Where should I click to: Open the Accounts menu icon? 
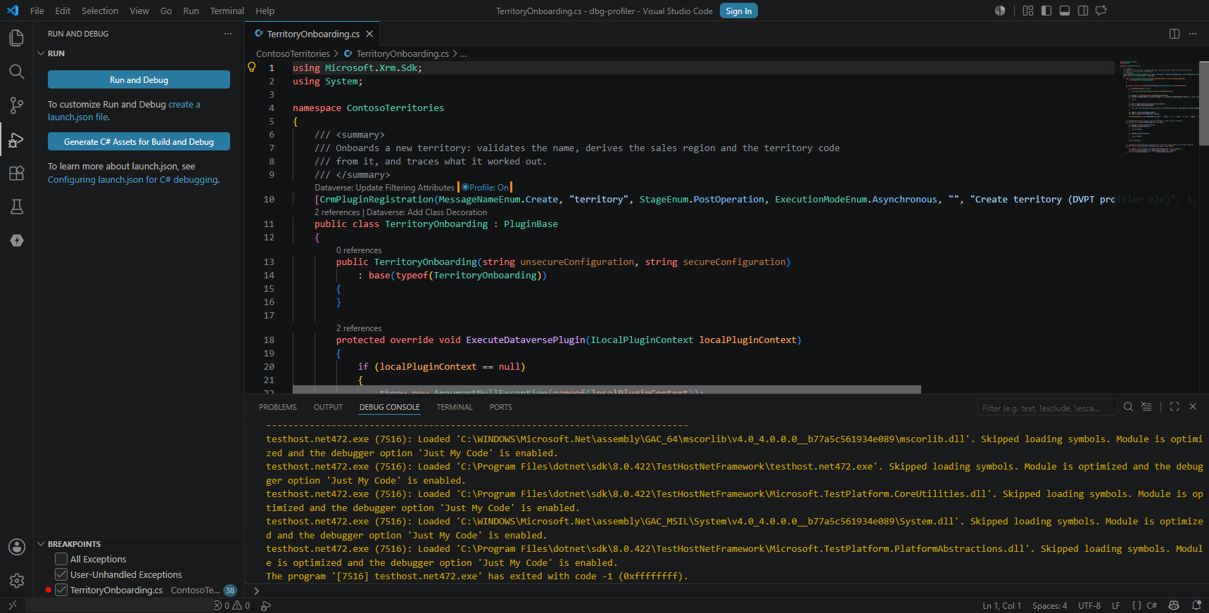(x=16, y=547)
